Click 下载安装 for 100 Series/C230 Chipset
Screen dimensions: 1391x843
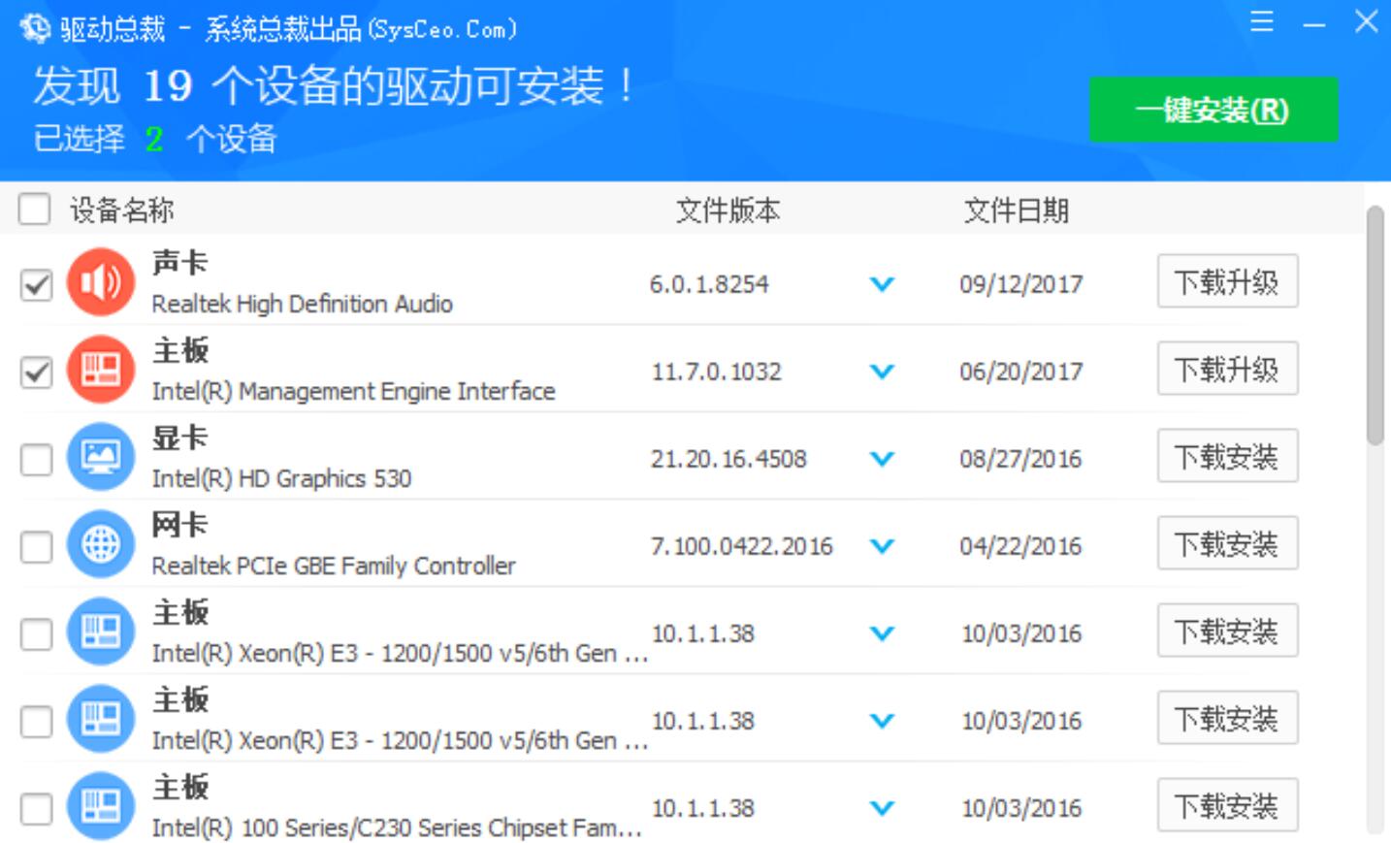(1227, 805)
